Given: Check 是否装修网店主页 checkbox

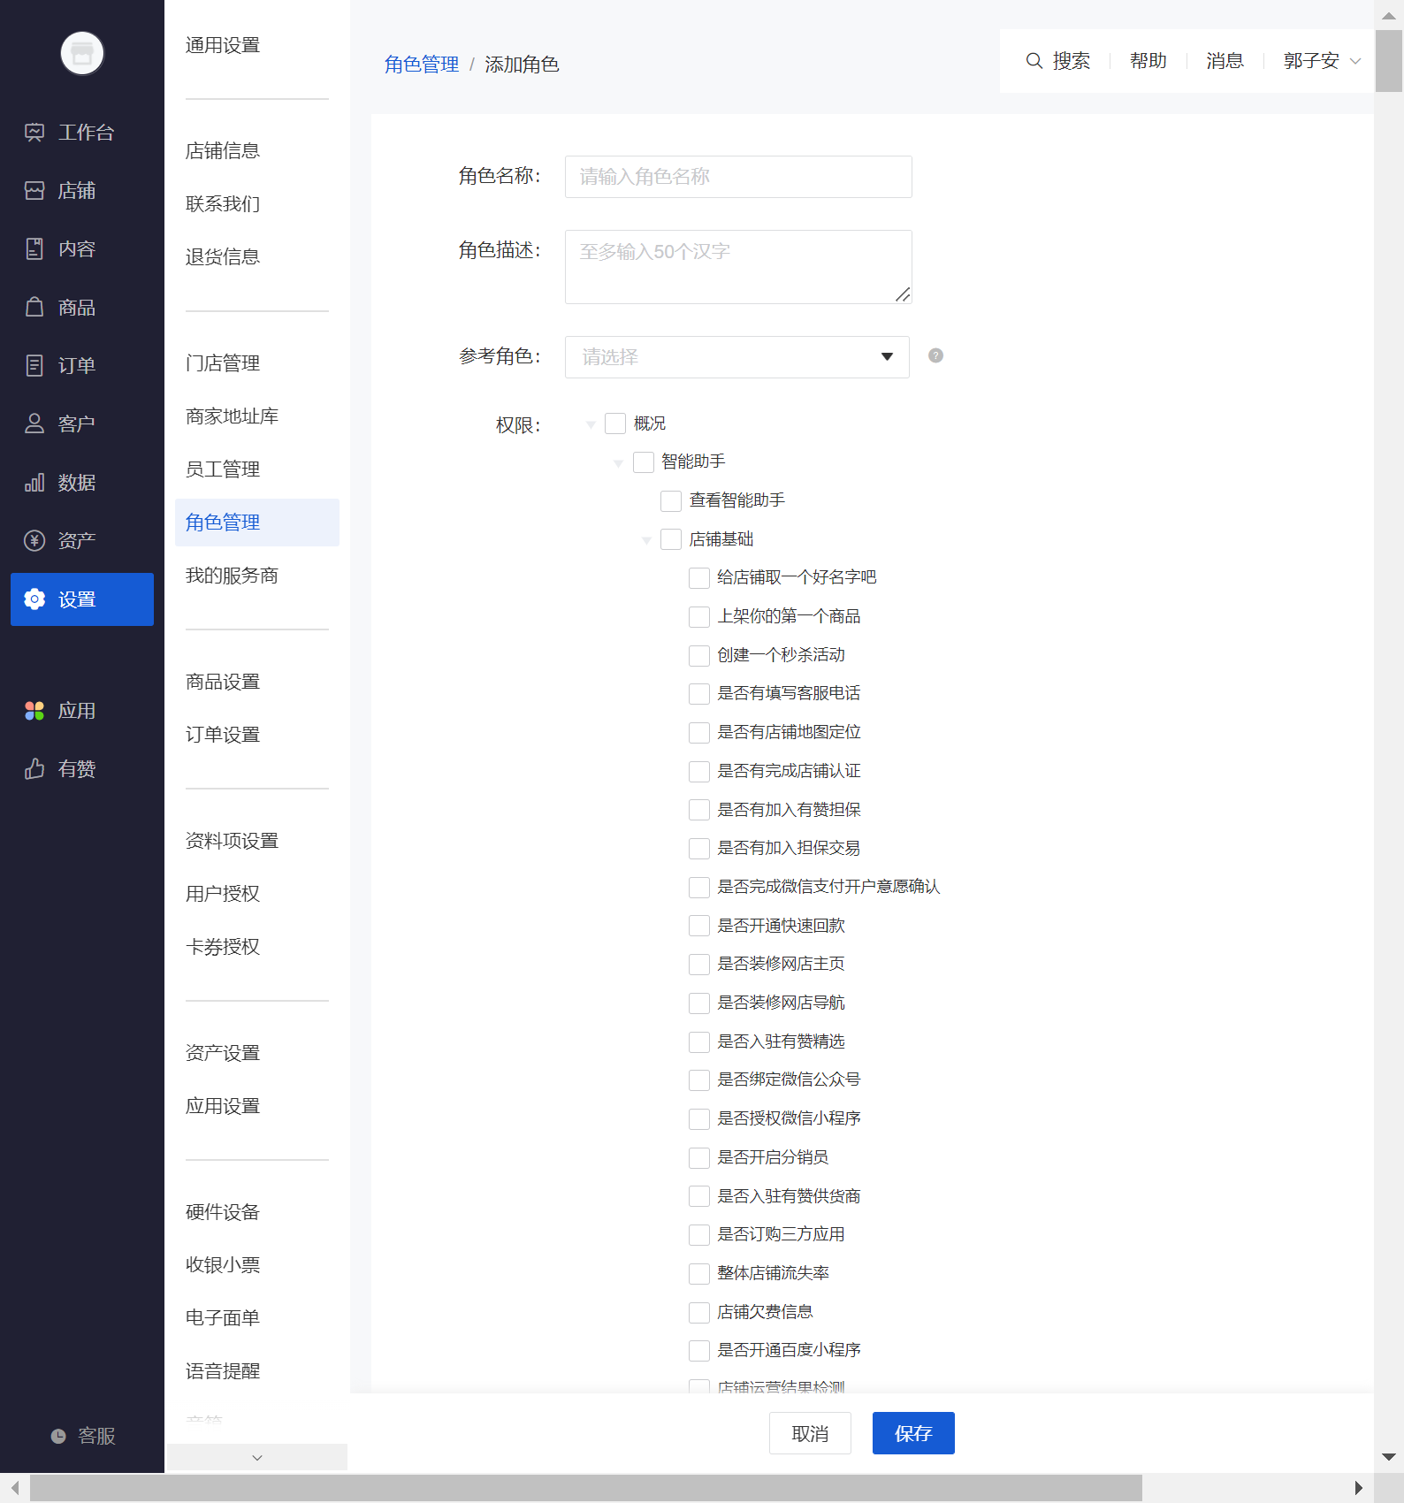Looking at the screenshot, I should (699, 965).
